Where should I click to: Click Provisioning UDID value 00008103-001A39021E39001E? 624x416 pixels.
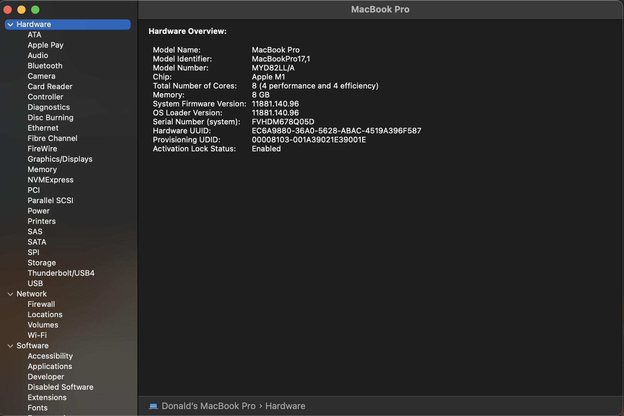[x=309, y=140]
